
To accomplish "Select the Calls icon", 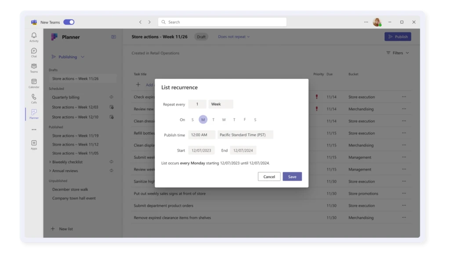I will click(x=34, y=98).
